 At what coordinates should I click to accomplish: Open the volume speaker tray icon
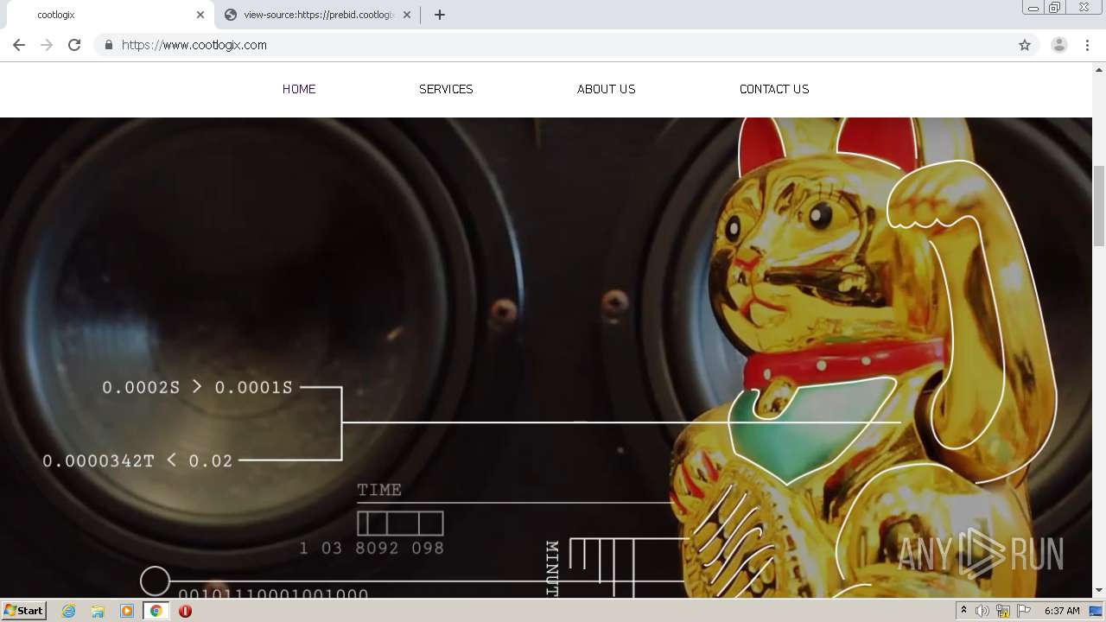click(x=982, y=611)
